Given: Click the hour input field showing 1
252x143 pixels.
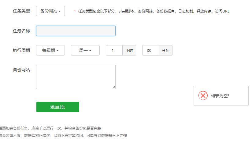Looking at the screenshot, I should (114, 50).
